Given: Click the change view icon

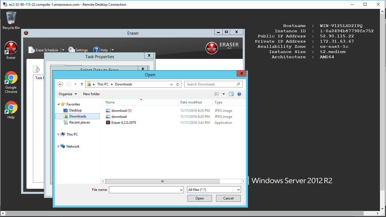Looking at the screenshot, I should click(217, 94).
